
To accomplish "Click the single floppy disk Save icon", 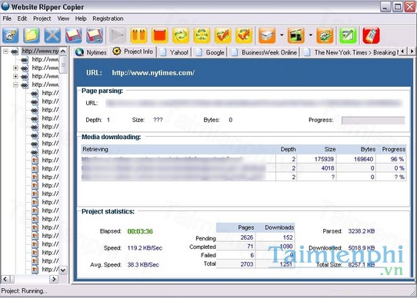I will coord(73,35).
